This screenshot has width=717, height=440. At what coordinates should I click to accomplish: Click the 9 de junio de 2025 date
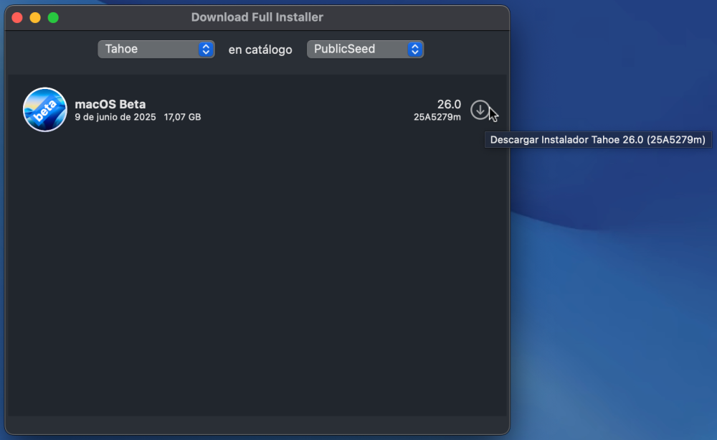pyautogui.click(x=115, y=117)
